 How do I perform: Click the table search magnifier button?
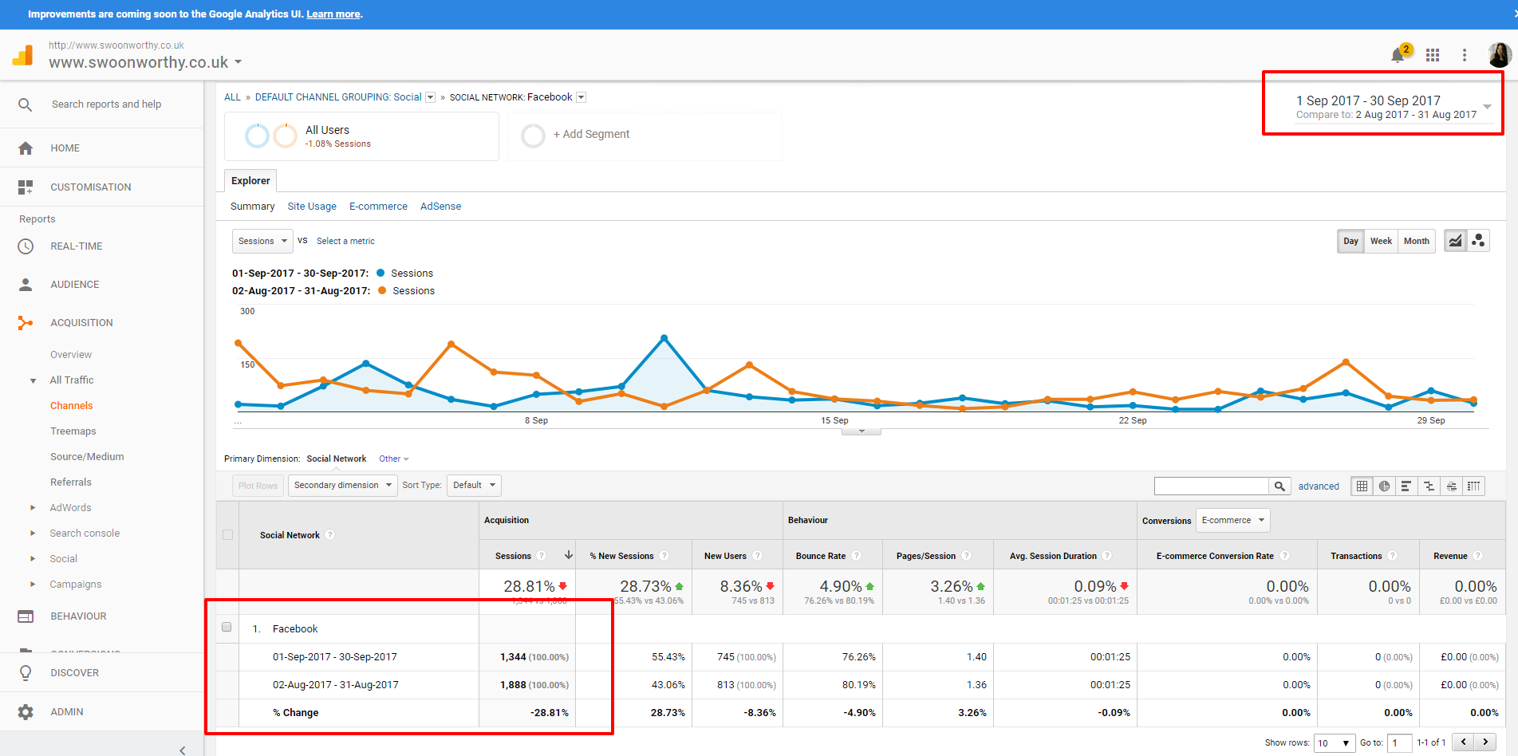coord(1279,486)
